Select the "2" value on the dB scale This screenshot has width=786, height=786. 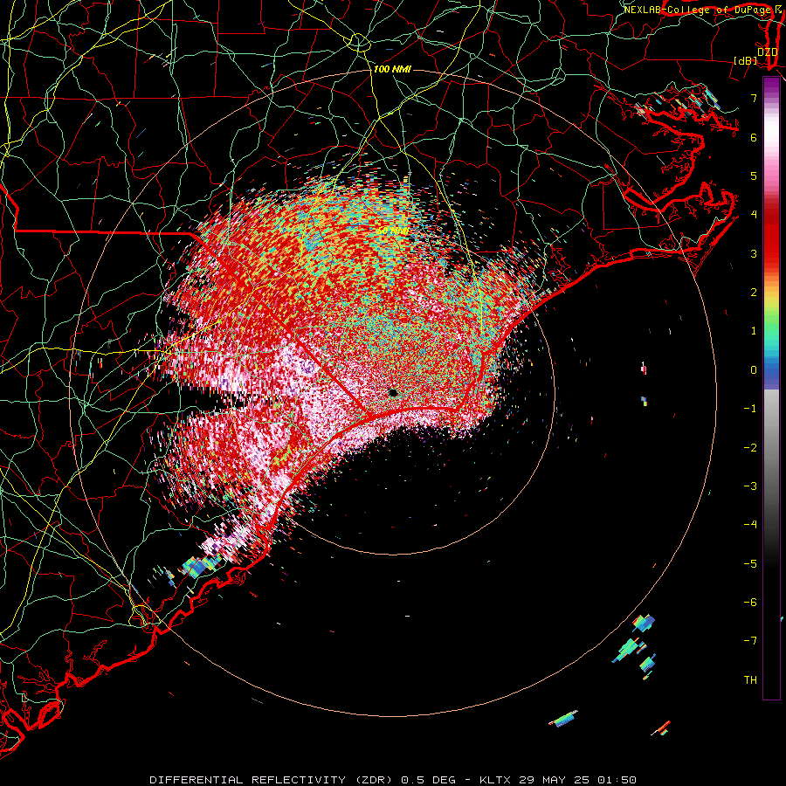(x=754, y=293)
